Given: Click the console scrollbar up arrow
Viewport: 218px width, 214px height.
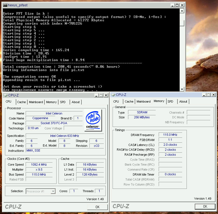Looking at the screenshot, I should 182,11.
